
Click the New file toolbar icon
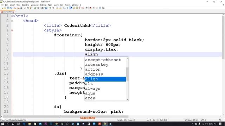(2, 8)
